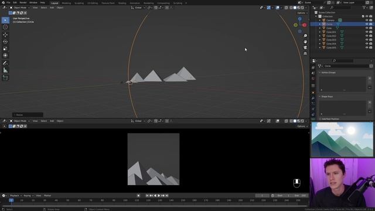Select the Select Box tool

[5, 20]
